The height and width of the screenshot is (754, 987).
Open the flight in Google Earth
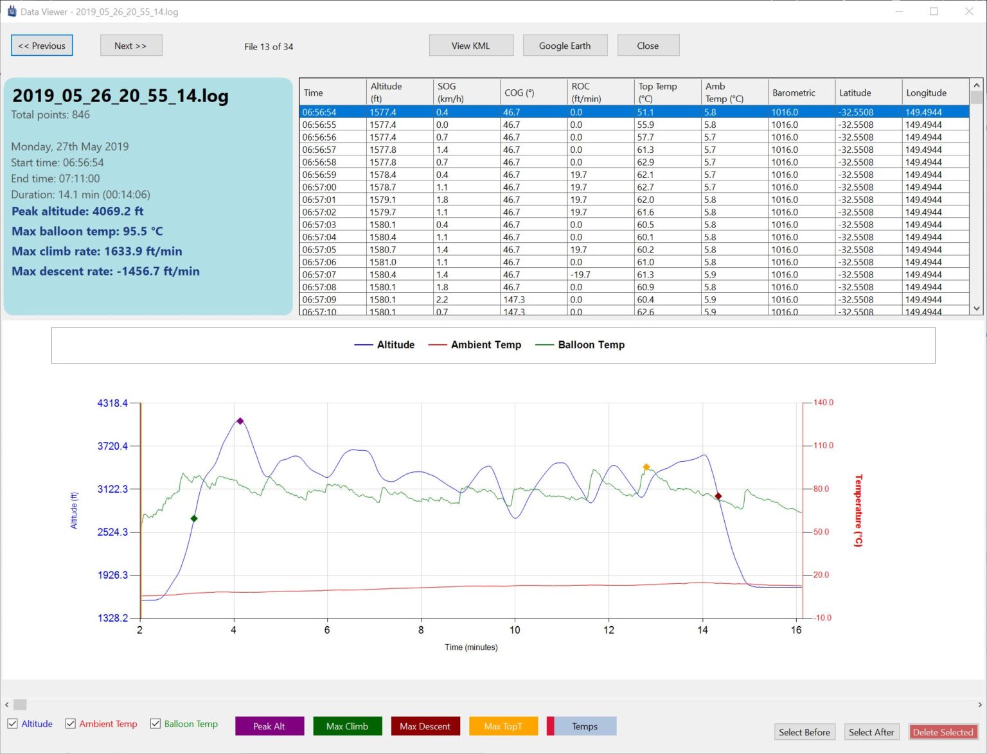coord(564,46)
